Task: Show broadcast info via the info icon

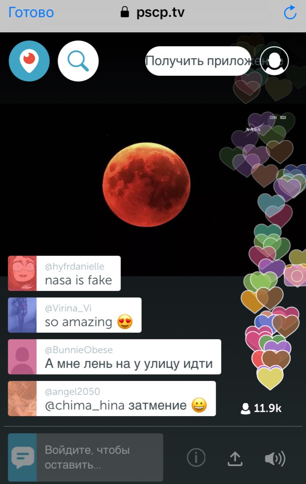Action: [x=196, y=457]
